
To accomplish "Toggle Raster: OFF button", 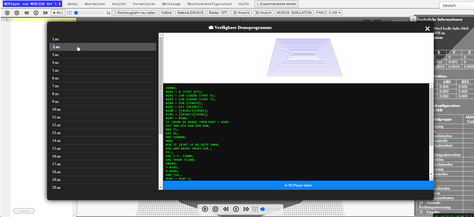I will 218,13.
